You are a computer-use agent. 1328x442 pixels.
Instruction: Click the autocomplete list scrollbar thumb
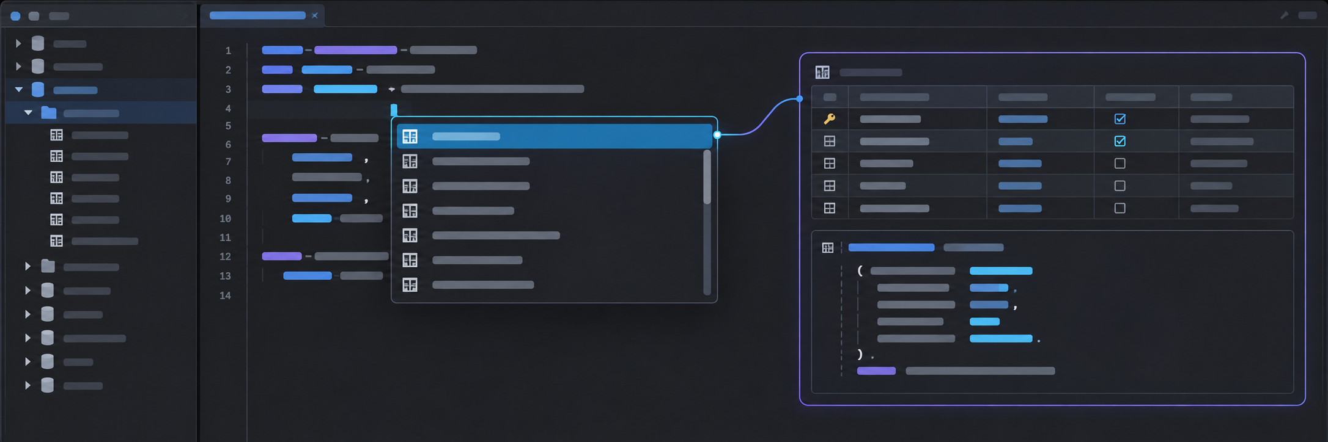coord(707,177)
